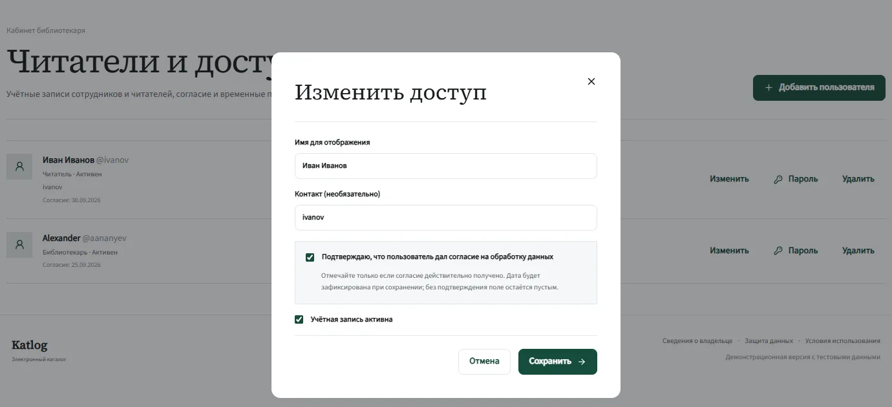The height and width of the screenshot is (407, 892).
Task: Click Удалить for Alexander
Action: point(858,250)
